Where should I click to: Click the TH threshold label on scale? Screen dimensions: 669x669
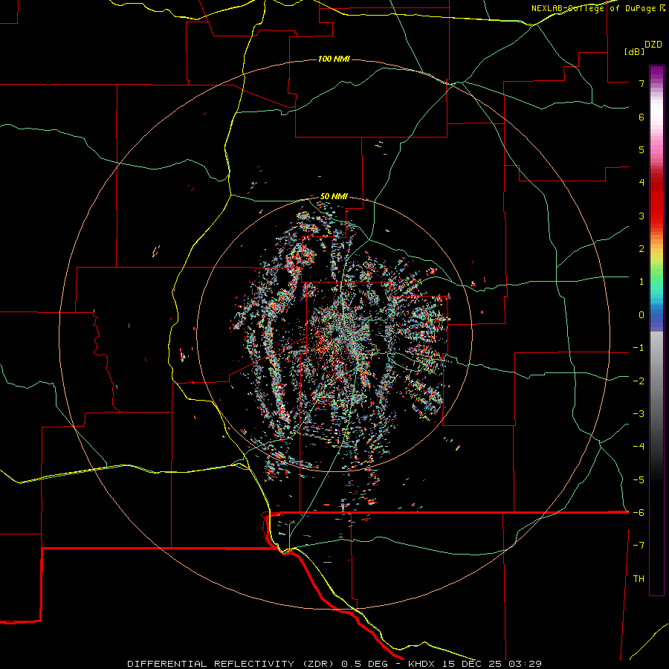(x=639, y=579)
